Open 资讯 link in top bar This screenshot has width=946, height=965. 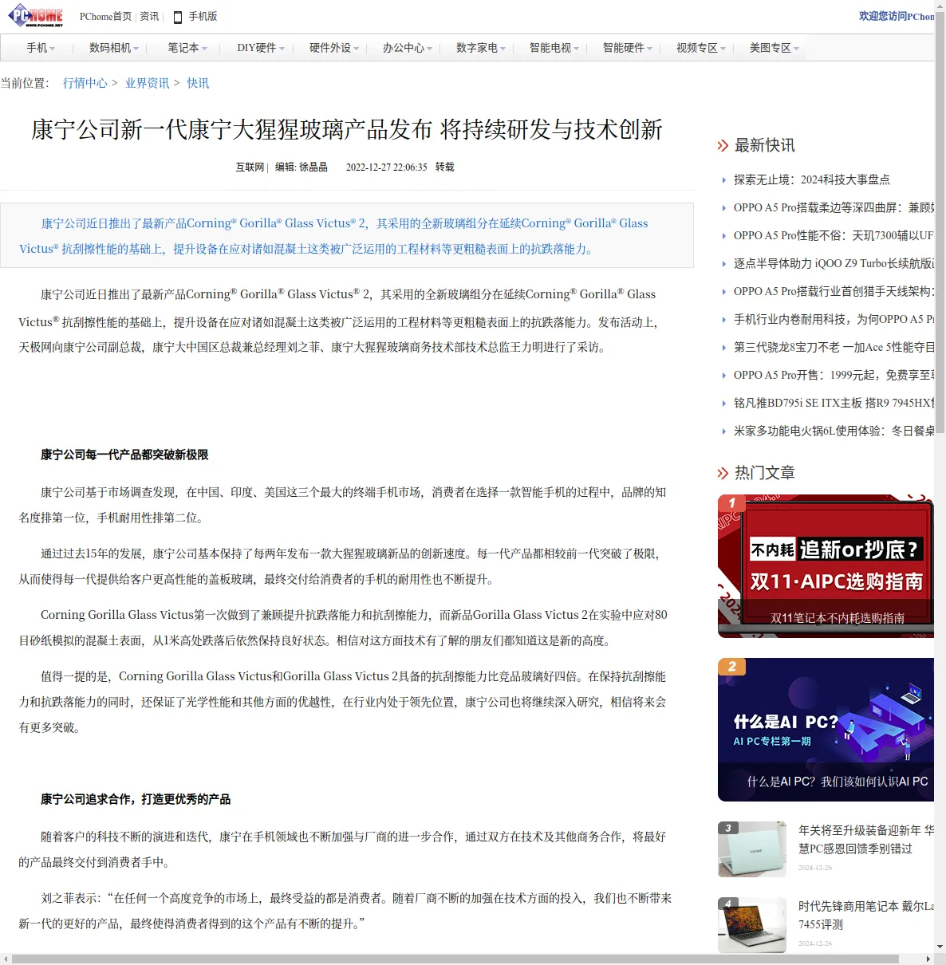[150, 17]
